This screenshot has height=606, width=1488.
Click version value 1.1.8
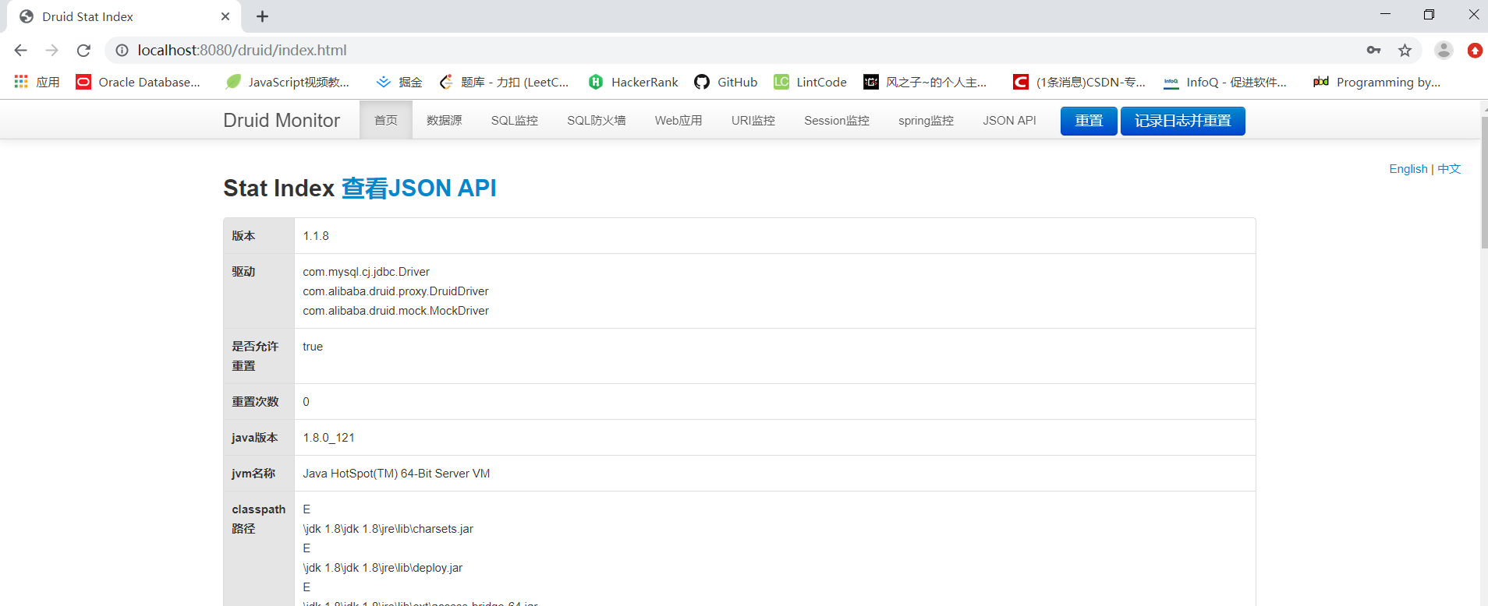316,236
